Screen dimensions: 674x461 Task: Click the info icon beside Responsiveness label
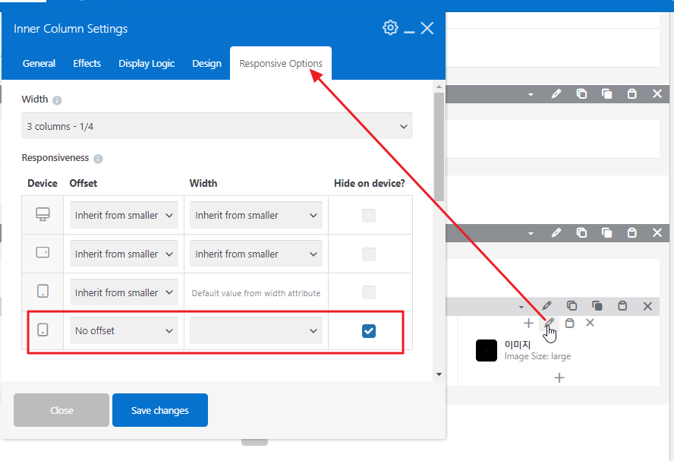click(x=98, y=159)
